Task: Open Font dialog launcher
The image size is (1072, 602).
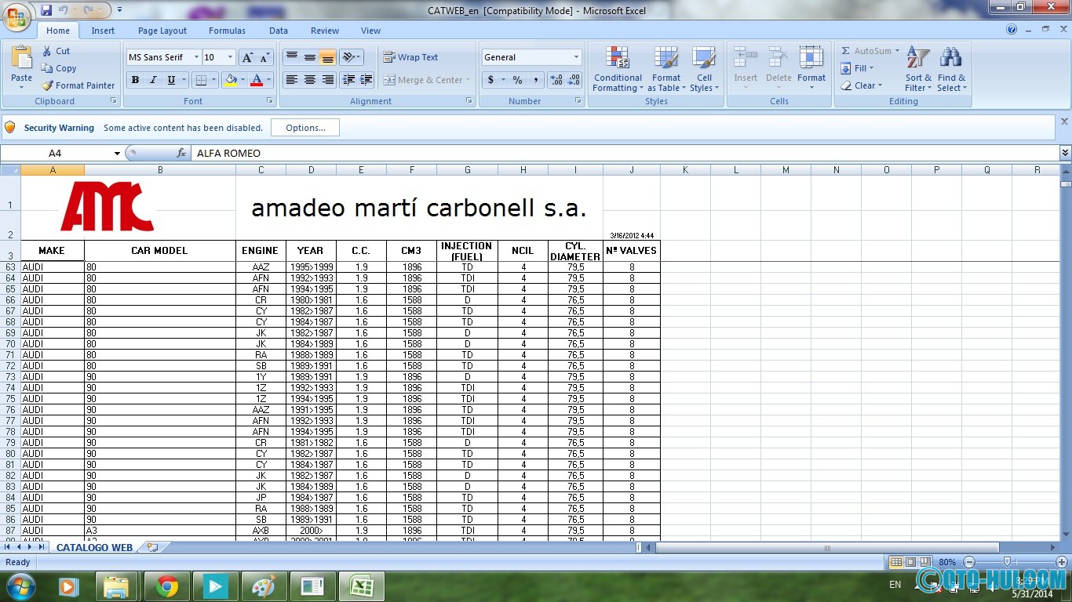Action: pyautogui.click(x=270, y=101)
